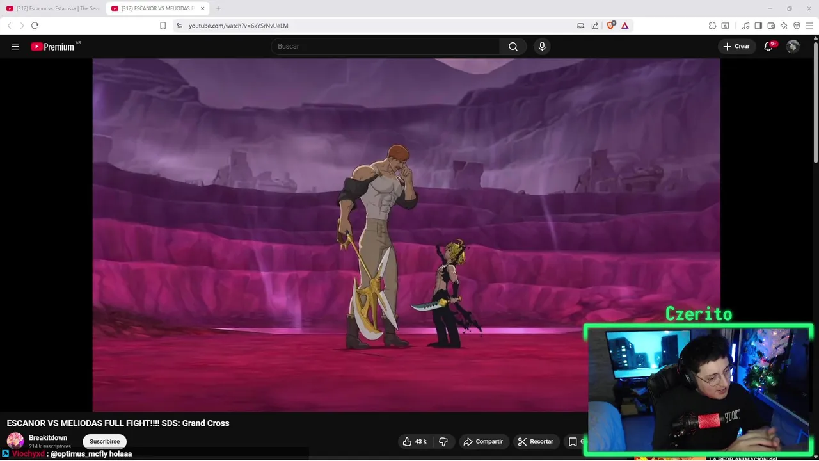This screenshot has height=461, width=819.
Task: Bookmark this page in the address bar
Action: point(163,26)
